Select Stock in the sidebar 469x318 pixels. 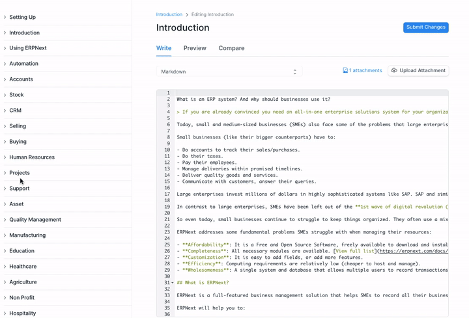pos(16,95)
